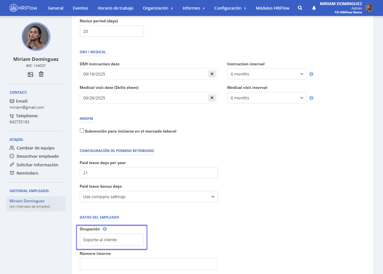Click the Desactivar empleado minus icon

(12, 156)
